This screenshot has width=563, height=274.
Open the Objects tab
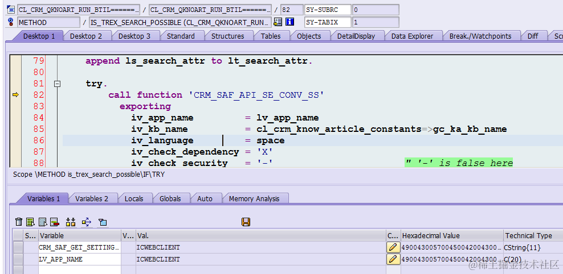click(309, 36)
